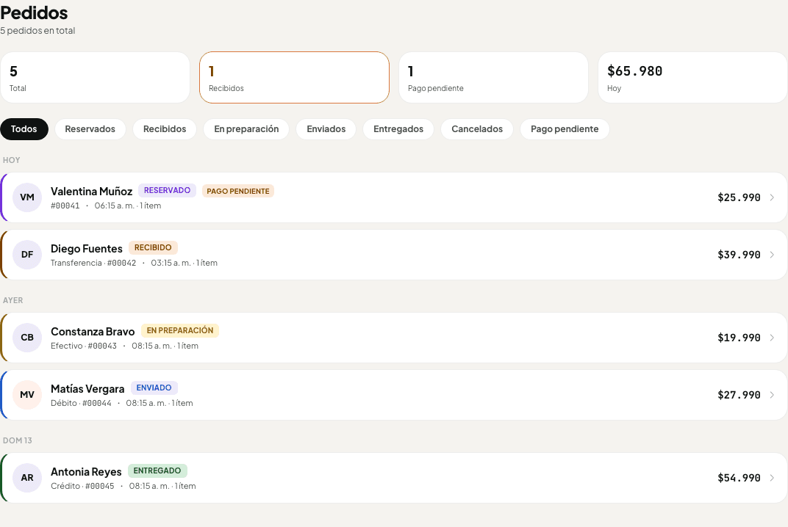Click the RESERVADO status badge
Image resolution: width=788 pixels, height=527 pixels.
pyautogui.click(x=168, y=190)
